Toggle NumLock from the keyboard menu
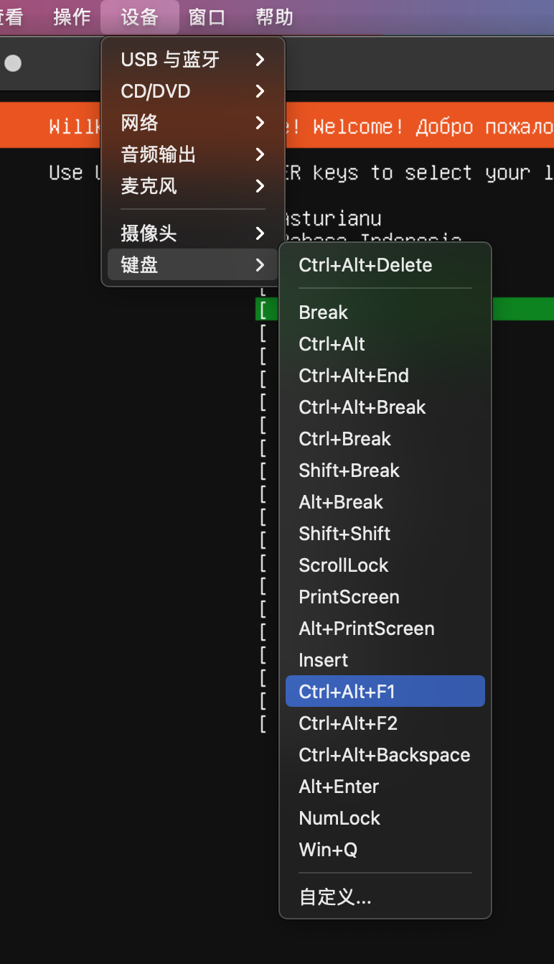The width and height of the screenshot is (554, 964). click(339, 818)
